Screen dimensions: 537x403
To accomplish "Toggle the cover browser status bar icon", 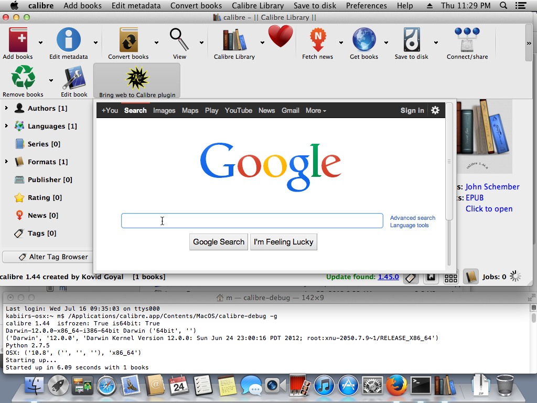I will point(431,278).
